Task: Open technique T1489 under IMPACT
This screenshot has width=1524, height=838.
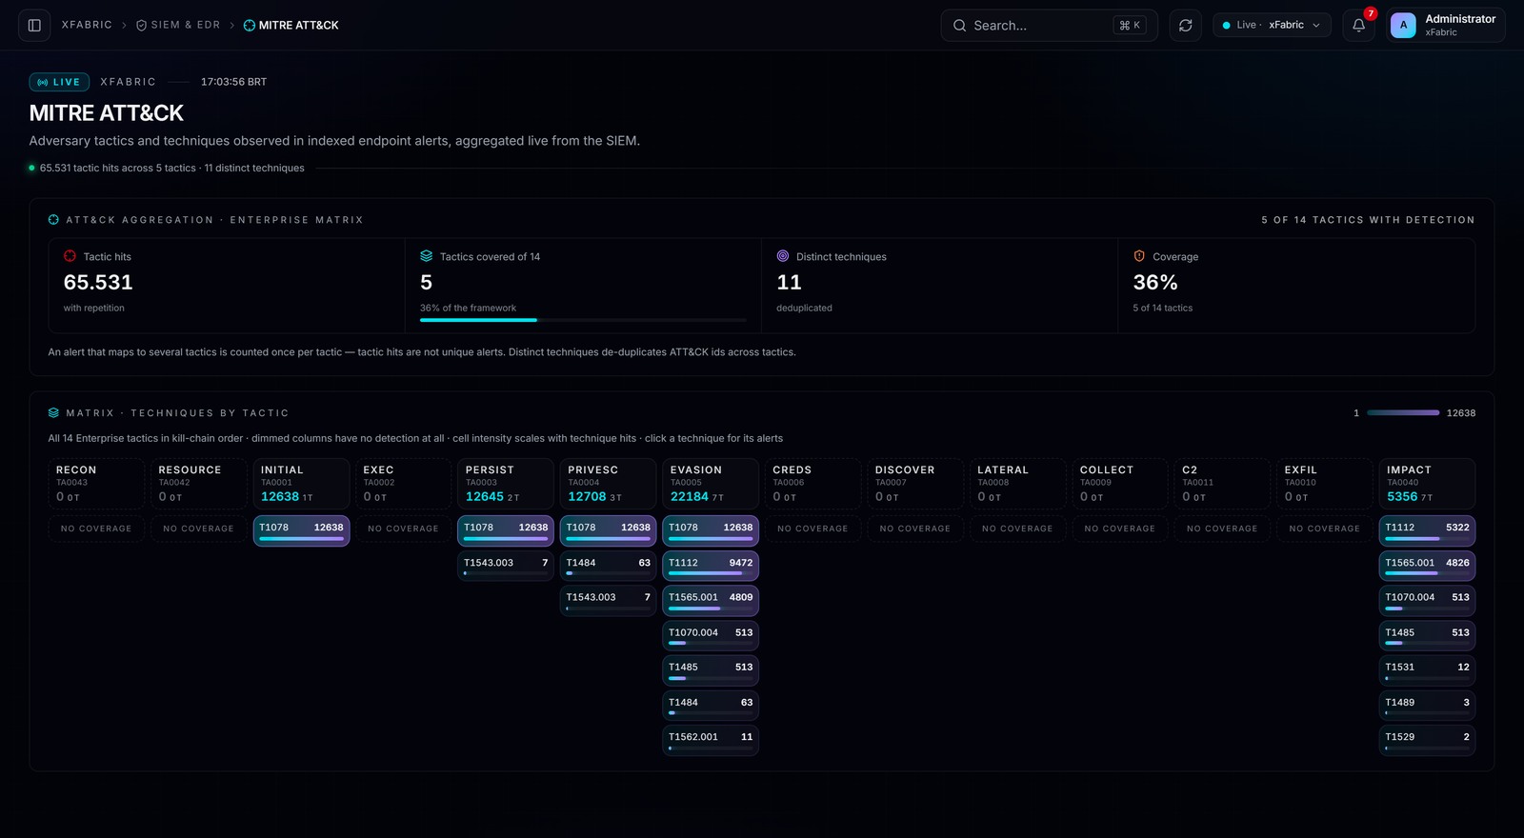Action: pos(1427,706)
